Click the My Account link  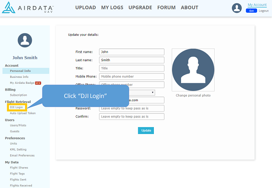pos(257,5)
